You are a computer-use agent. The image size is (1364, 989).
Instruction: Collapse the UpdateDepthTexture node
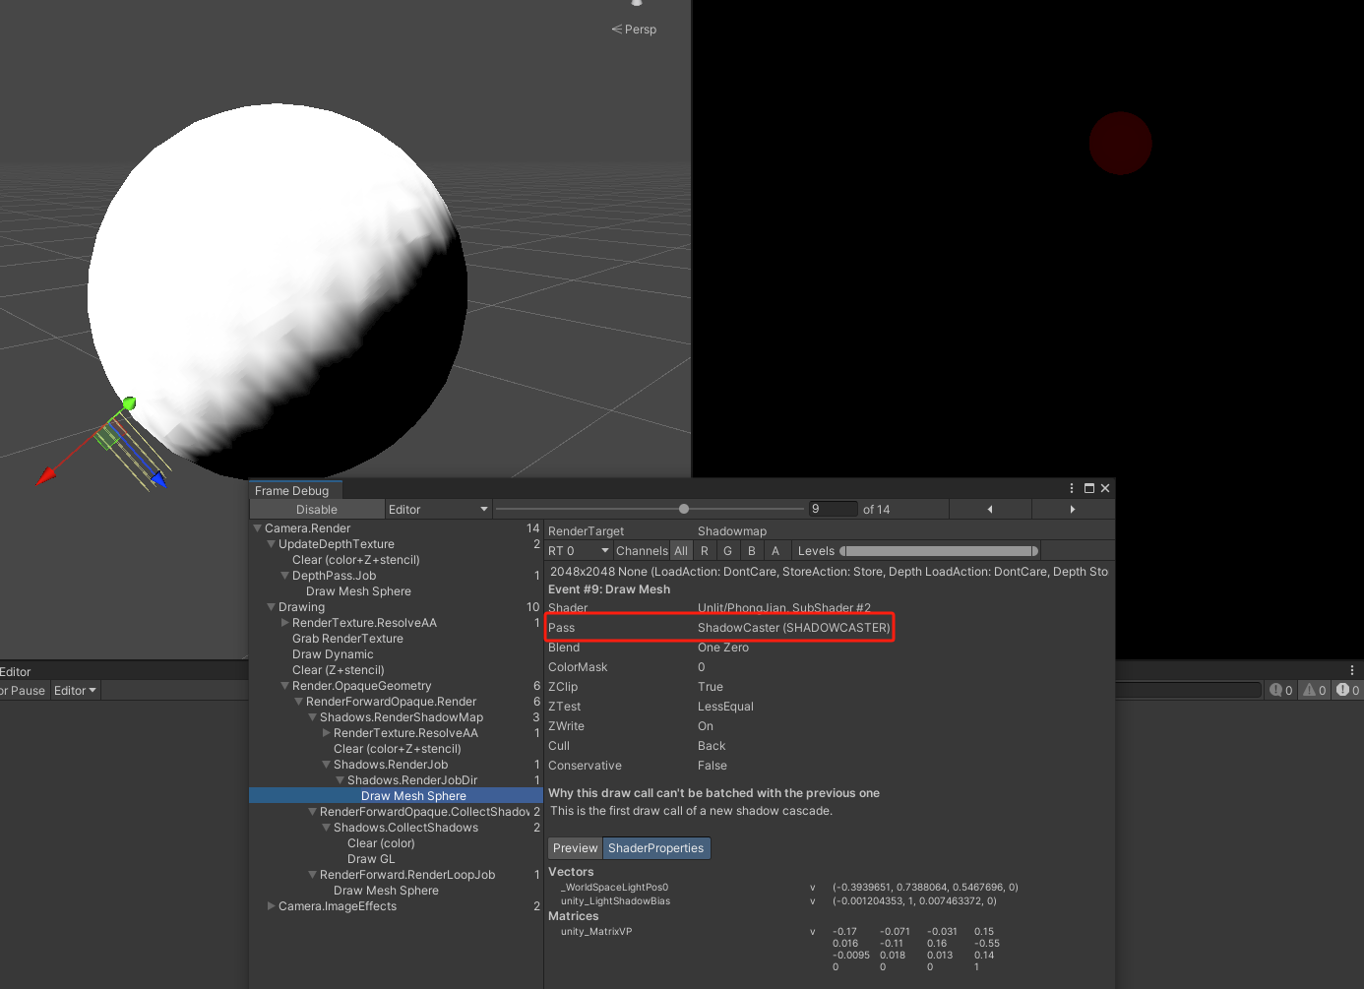click(x=272, y=544)
